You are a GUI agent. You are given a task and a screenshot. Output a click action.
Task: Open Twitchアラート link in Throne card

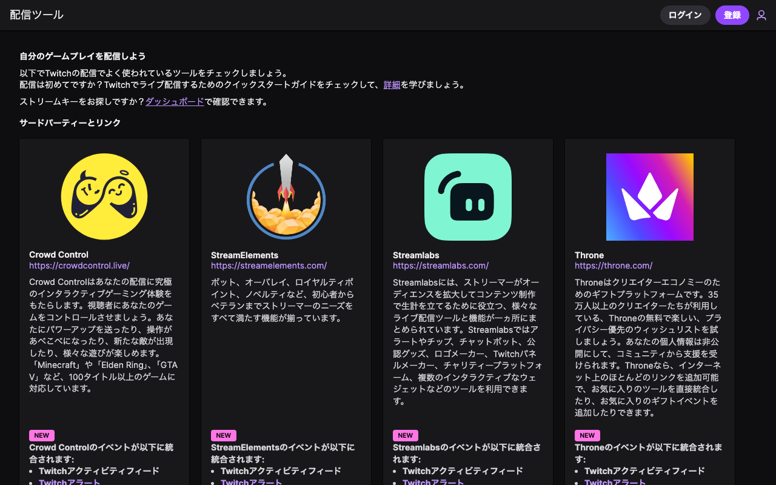[615, 482]
